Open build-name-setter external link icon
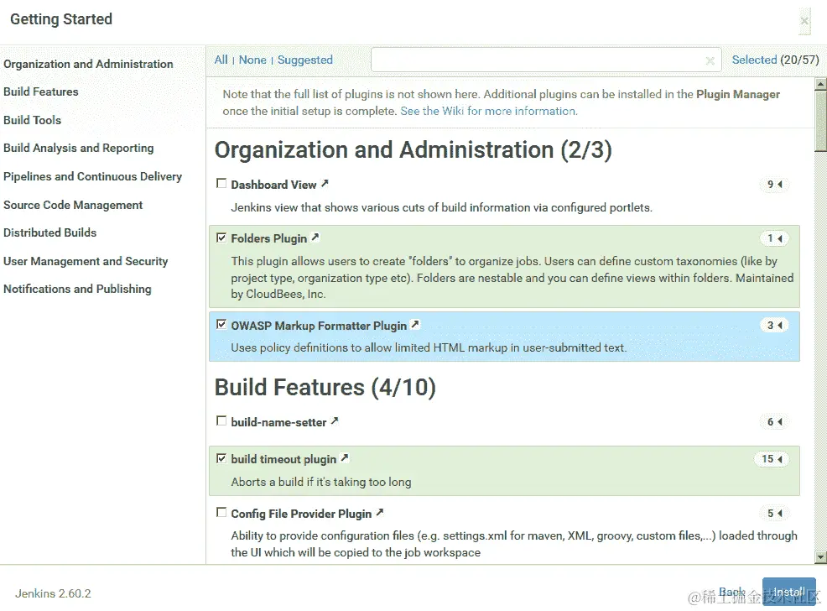The height and width of the screenshot is (611, 827). click(335, 421)
